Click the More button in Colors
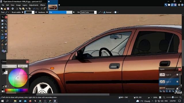Viewport: 184px width, 103px height. (23, 66)
